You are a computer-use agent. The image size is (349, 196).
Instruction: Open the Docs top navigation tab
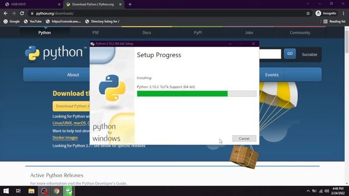coord(147,33)
